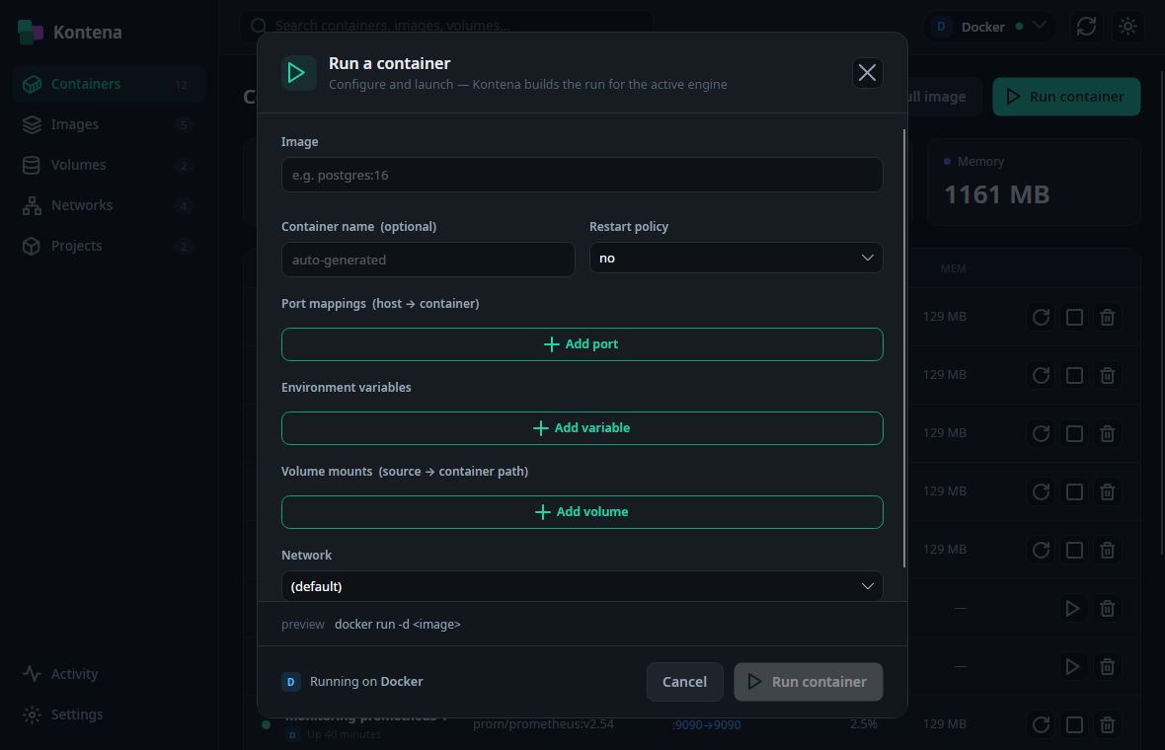This screenshot has width=1165, height=750.
Task: Open the Volumes section in sidebar
Action: coord(109,165)
